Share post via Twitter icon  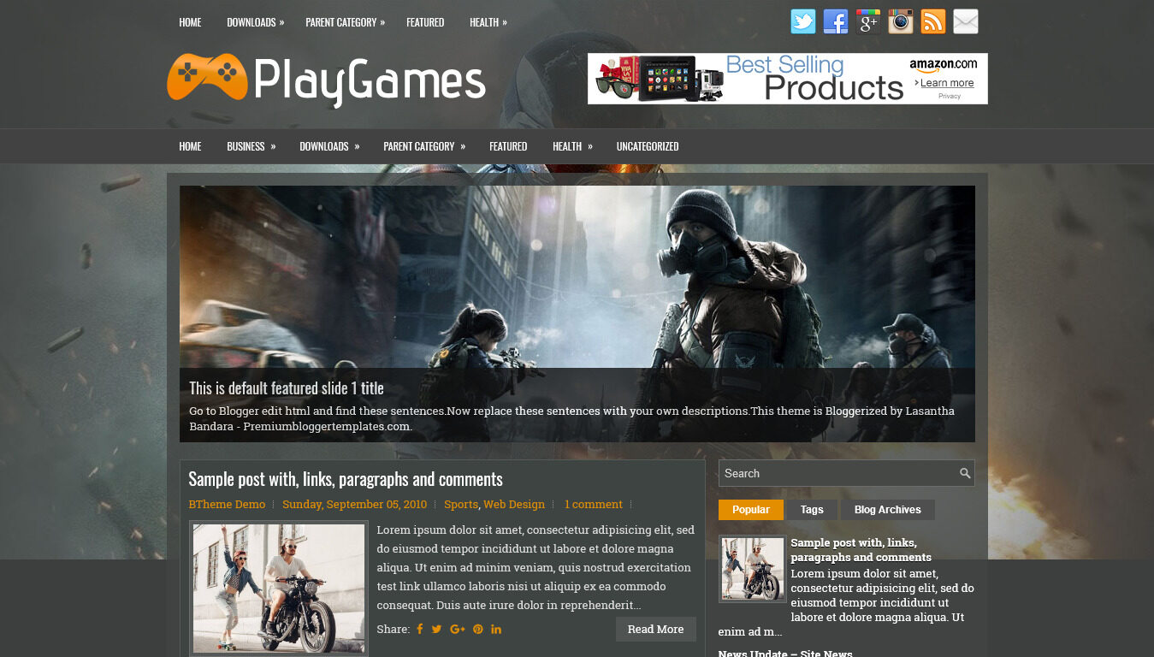click(437, 629)
